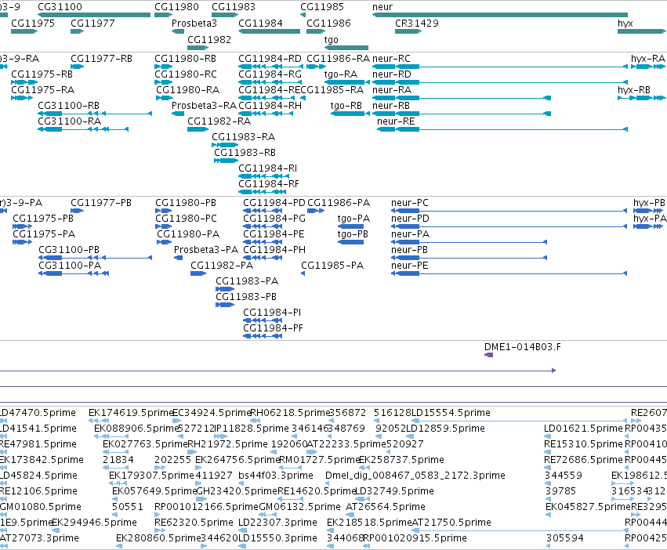The image size is (667, 550).
Task: Click transcript CG11984-RF
Action: (268, 184)
